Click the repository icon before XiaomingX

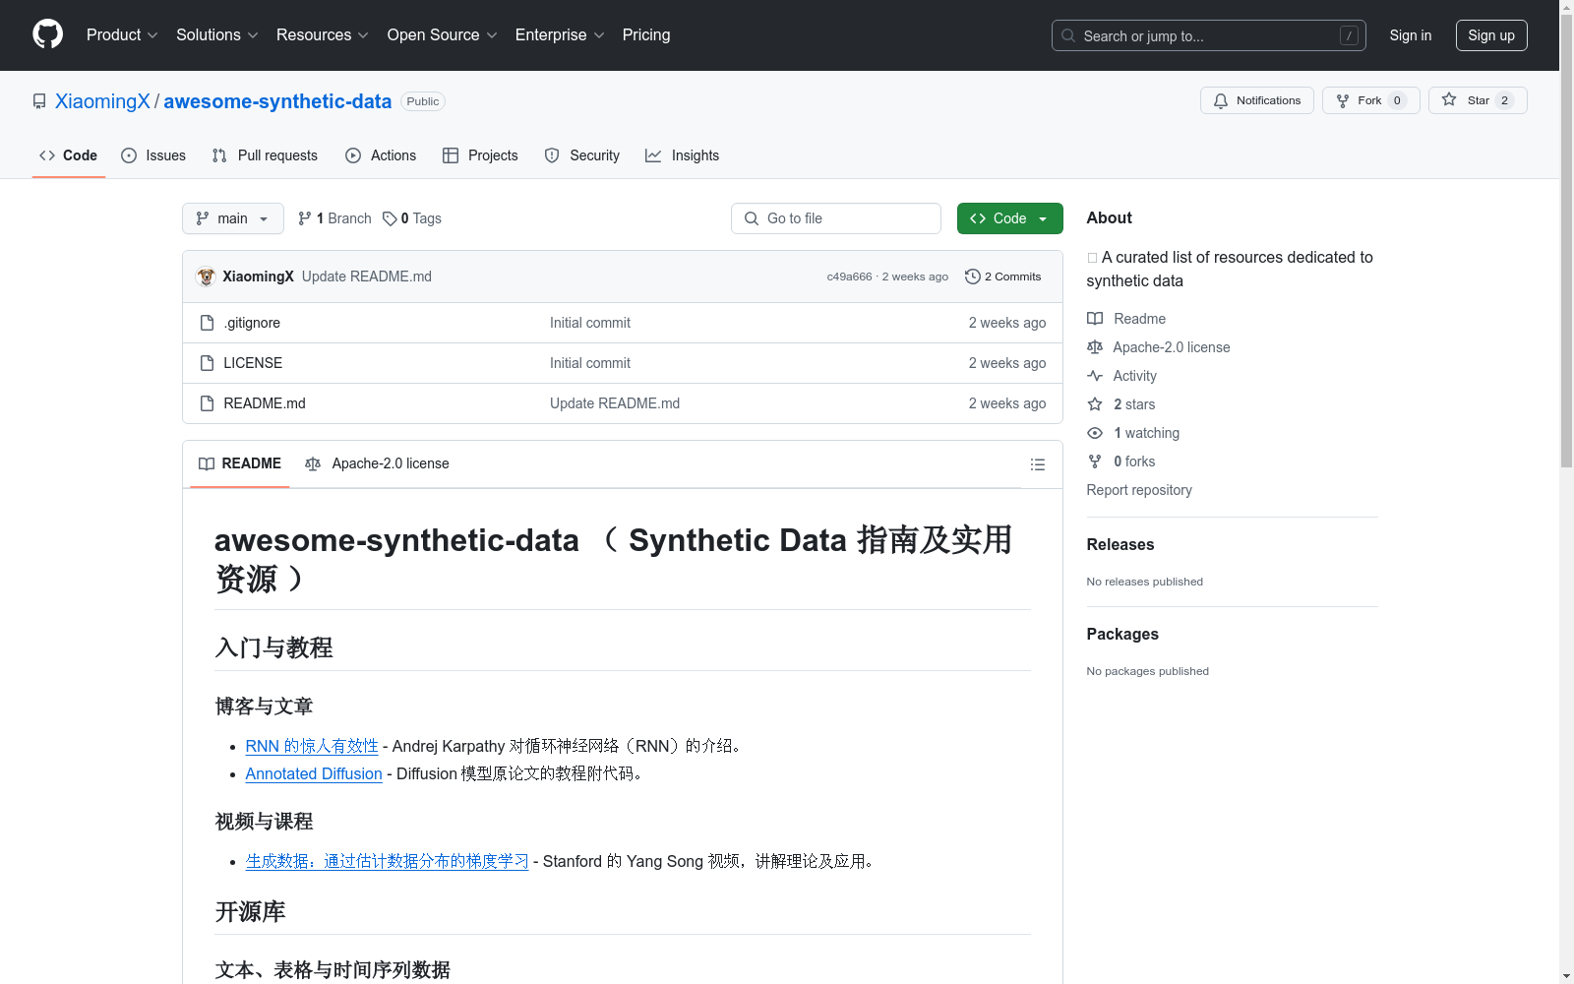coord(39,101)
